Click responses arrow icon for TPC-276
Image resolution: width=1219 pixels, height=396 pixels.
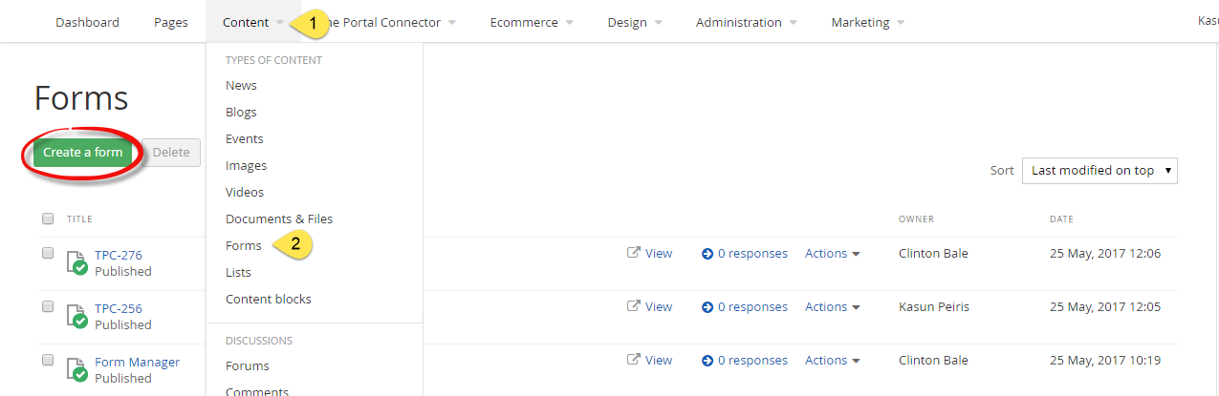(707, 254)
